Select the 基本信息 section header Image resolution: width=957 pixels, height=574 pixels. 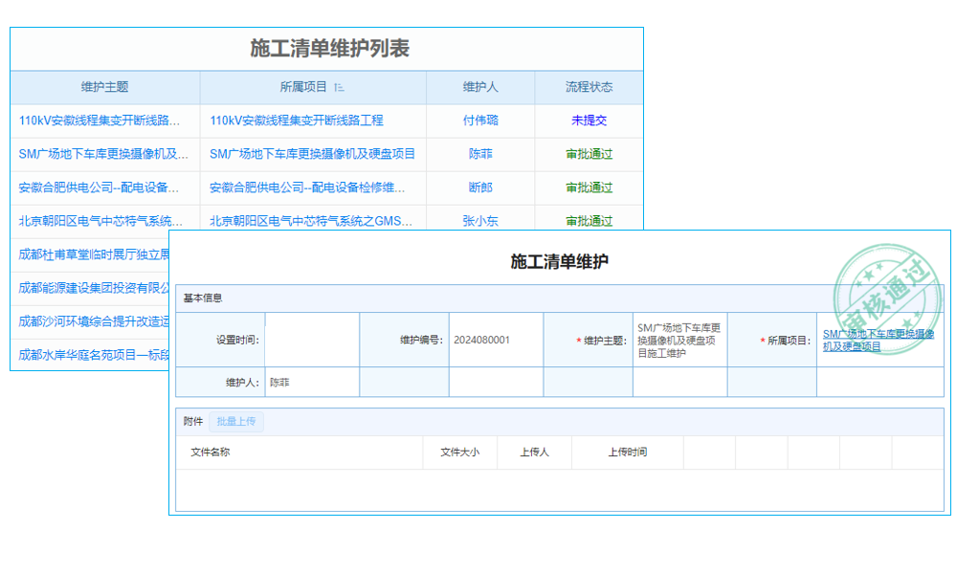(x=202, y=297)
